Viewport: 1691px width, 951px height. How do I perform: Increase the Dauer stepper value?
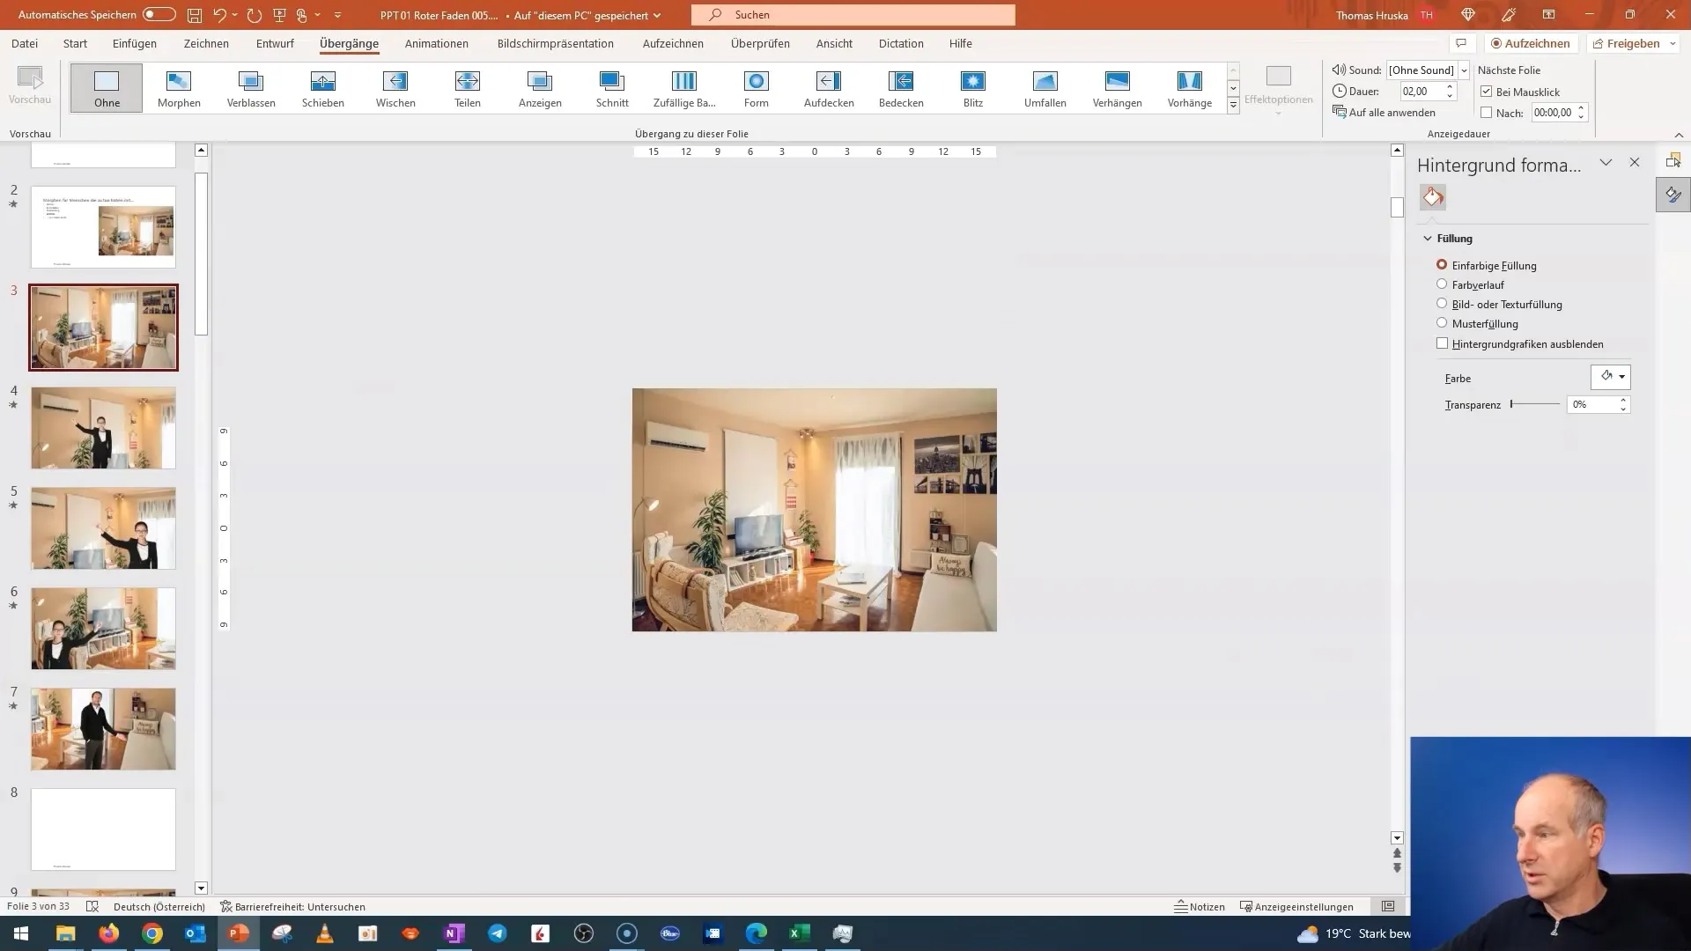click(1450, 87)
